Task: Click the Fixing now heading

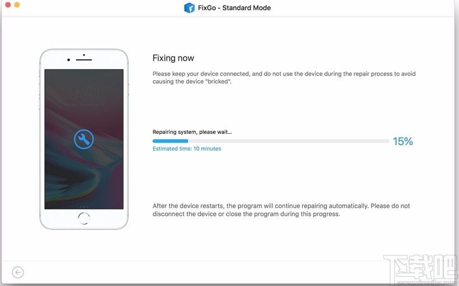Action: pos(173,58)
